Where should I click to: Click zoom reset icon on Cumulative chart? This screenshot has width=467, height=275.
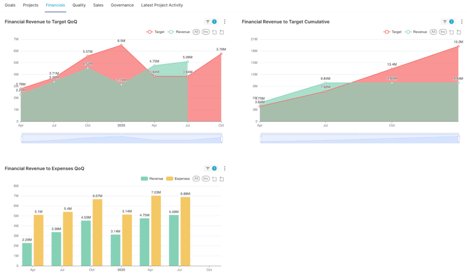tap(459, 32)
